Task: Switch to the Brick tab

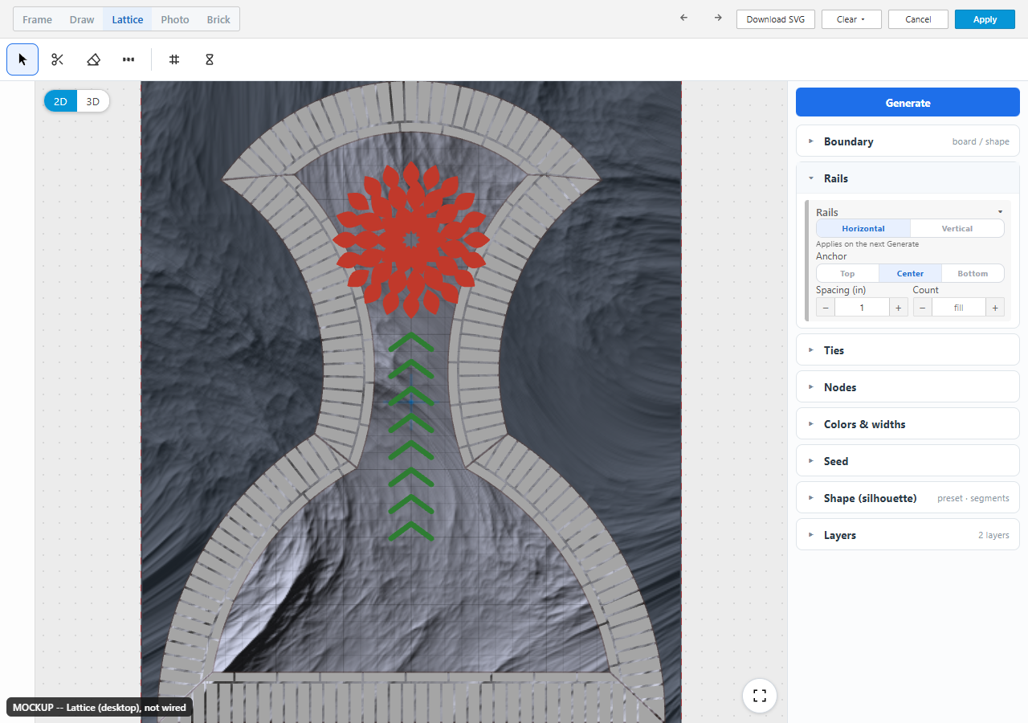Action: pos(218,19)
